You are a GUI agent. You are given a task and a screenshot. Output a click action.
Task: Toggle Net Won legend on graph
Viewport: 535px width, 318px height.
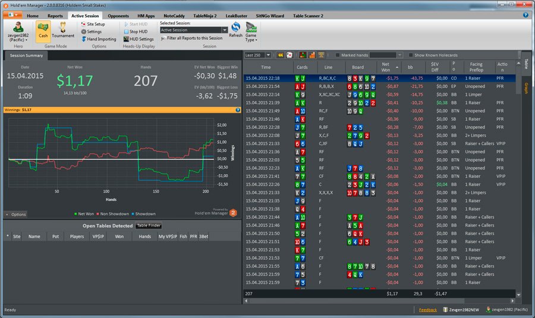click(84, 214)
